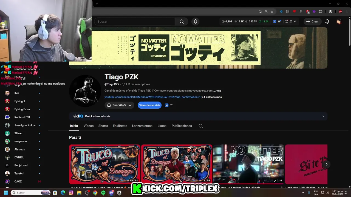351x197 pixels.
Task: Open the browser extensions puzzle icon
Action: [321, 11]
